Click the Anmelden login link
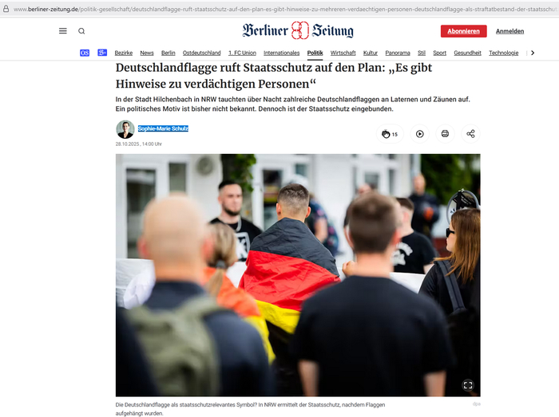 pos(509,31)
